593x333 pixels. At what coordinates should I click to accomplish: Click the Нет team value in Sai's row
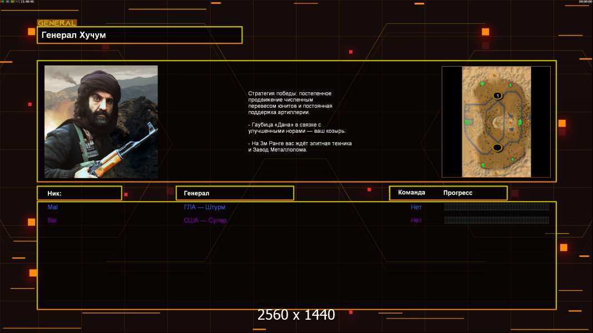tap(416, 220)
